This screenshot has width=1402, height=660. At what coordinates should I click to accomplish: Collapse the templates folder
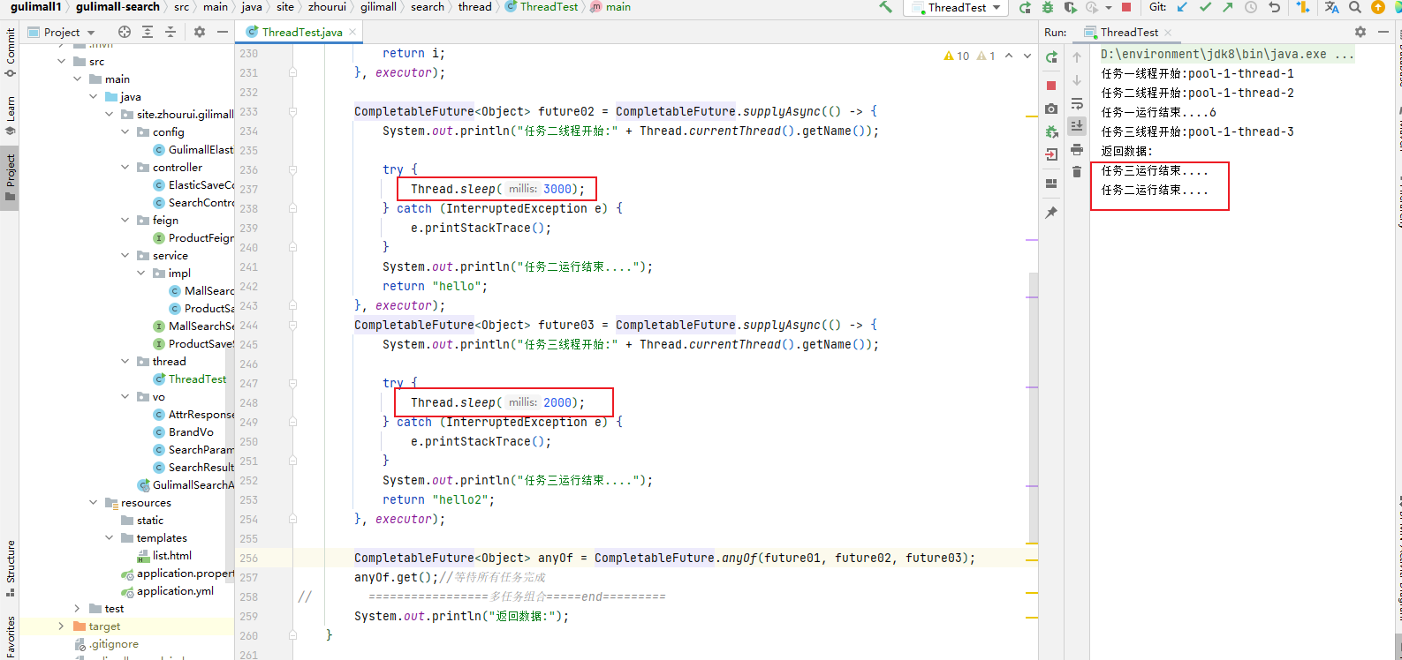tap(109, 538)
